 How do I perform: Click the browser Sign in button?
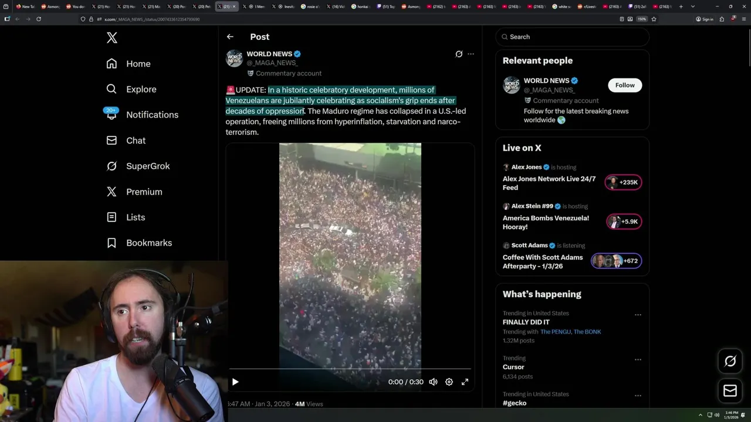(705, 19)
